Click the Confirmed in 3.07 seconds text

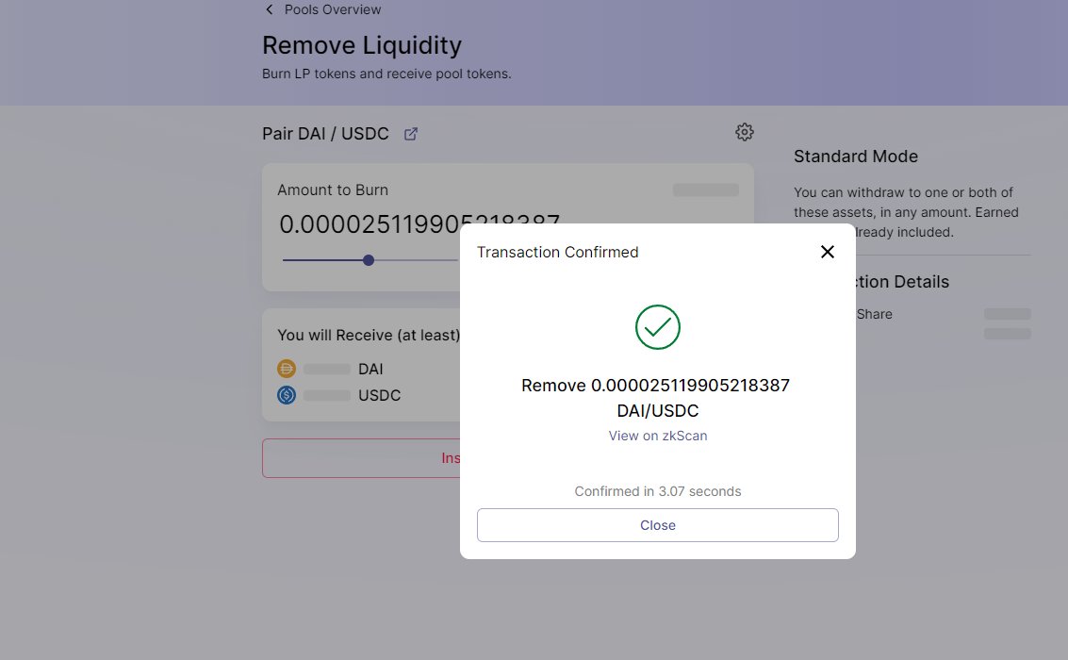[x=657, y=492]
